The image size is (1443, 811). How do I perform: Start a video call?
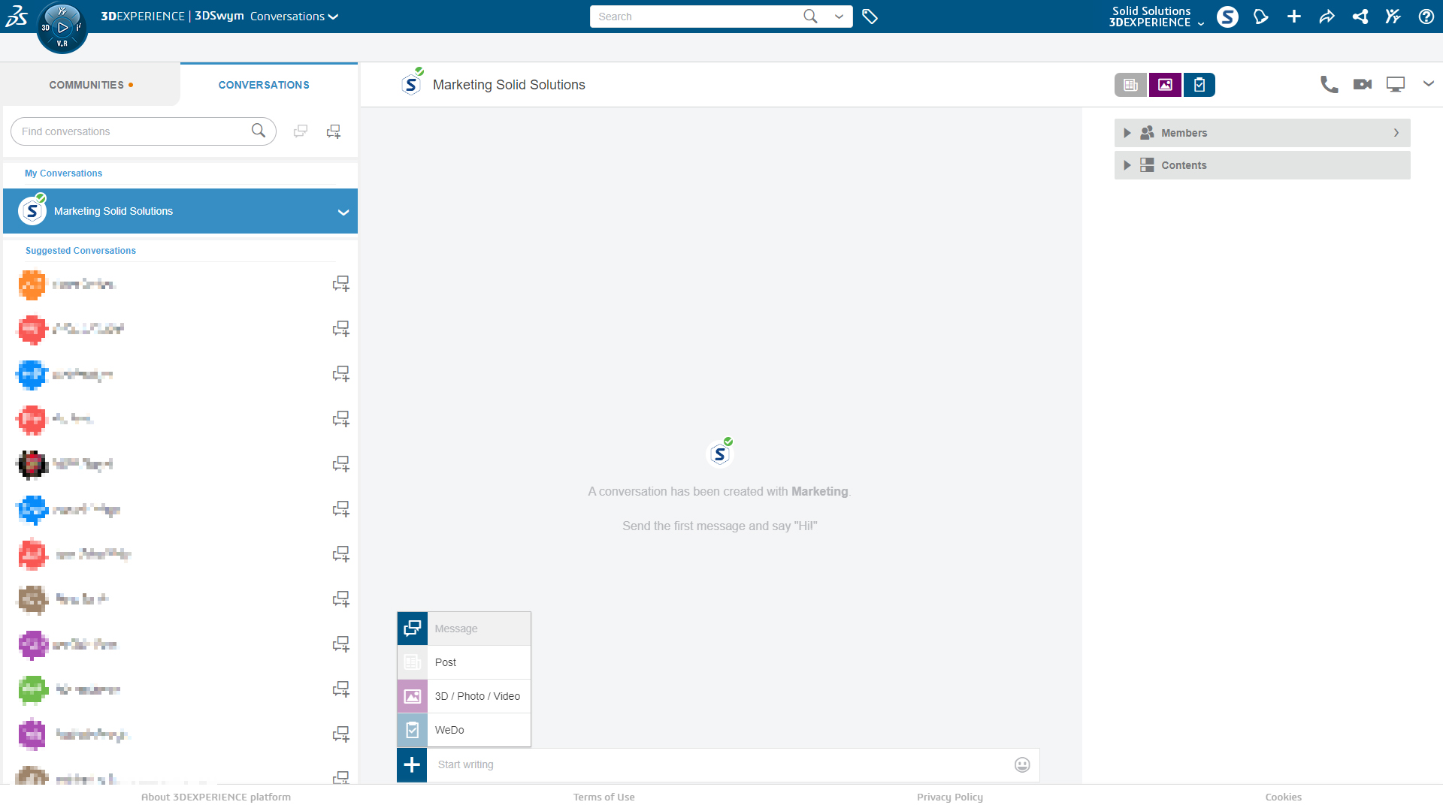[x=1362, y=84]
